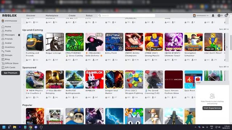Screen dimensions: 232x130
Task: Open Trade in the sidebar
Action: [x=6, y=51]
